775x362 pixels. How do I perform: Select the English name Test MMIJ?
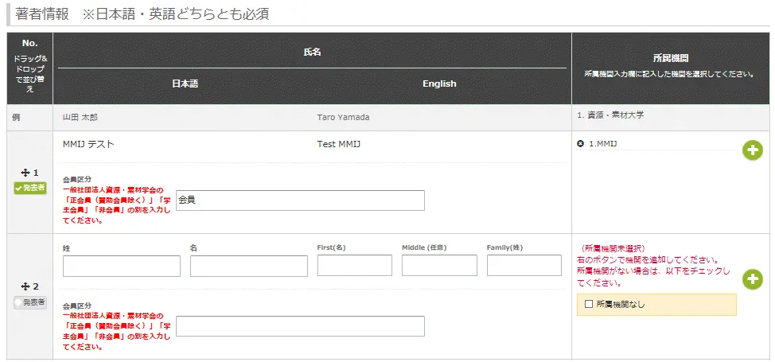click(x=341, y=144)
